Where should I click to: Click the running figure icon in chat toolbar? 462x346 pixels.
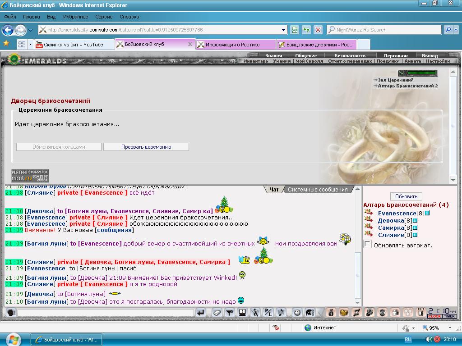coord(255,313)
